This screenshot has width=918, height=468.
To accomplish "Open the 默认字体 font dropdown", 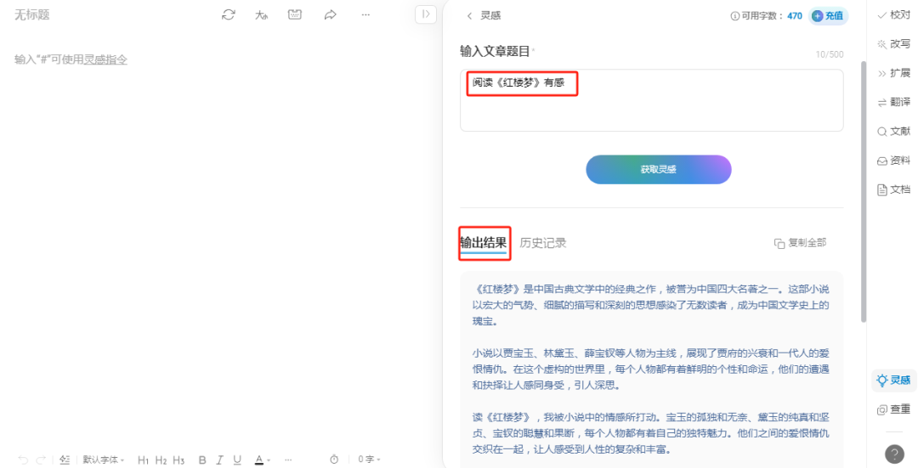I will 103,460.
